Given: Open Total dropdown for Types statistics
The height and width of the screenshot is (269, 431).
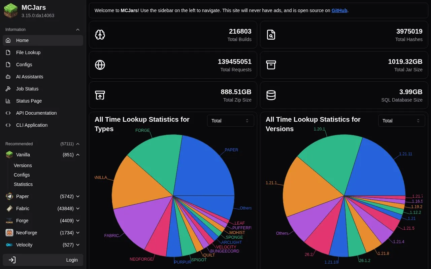Looking at the screenshot, I should (231, 121).
